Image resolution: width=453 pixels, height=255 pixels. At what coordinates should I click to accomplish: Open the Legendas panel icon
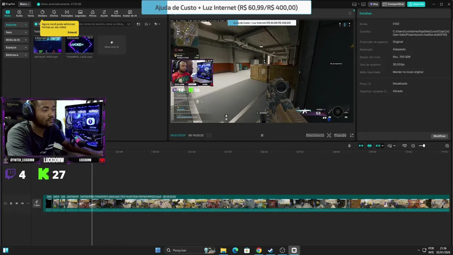point(80,13)
